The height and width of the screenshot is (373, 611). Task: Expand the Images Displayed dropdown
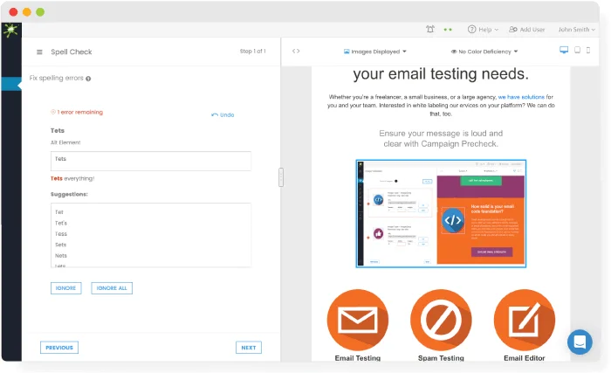pos(375,52)
